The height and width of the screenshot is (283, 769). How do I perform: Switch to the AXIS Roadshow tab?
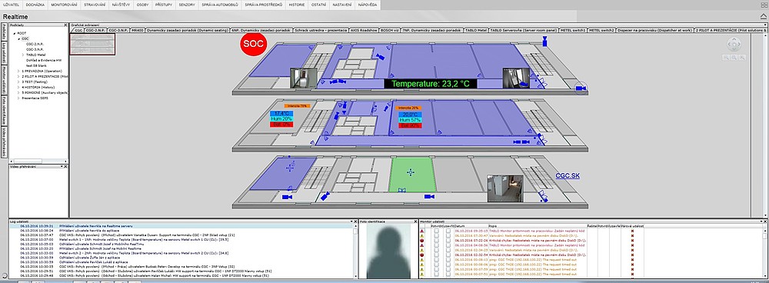pyautogui.click(x=364, y=30)
